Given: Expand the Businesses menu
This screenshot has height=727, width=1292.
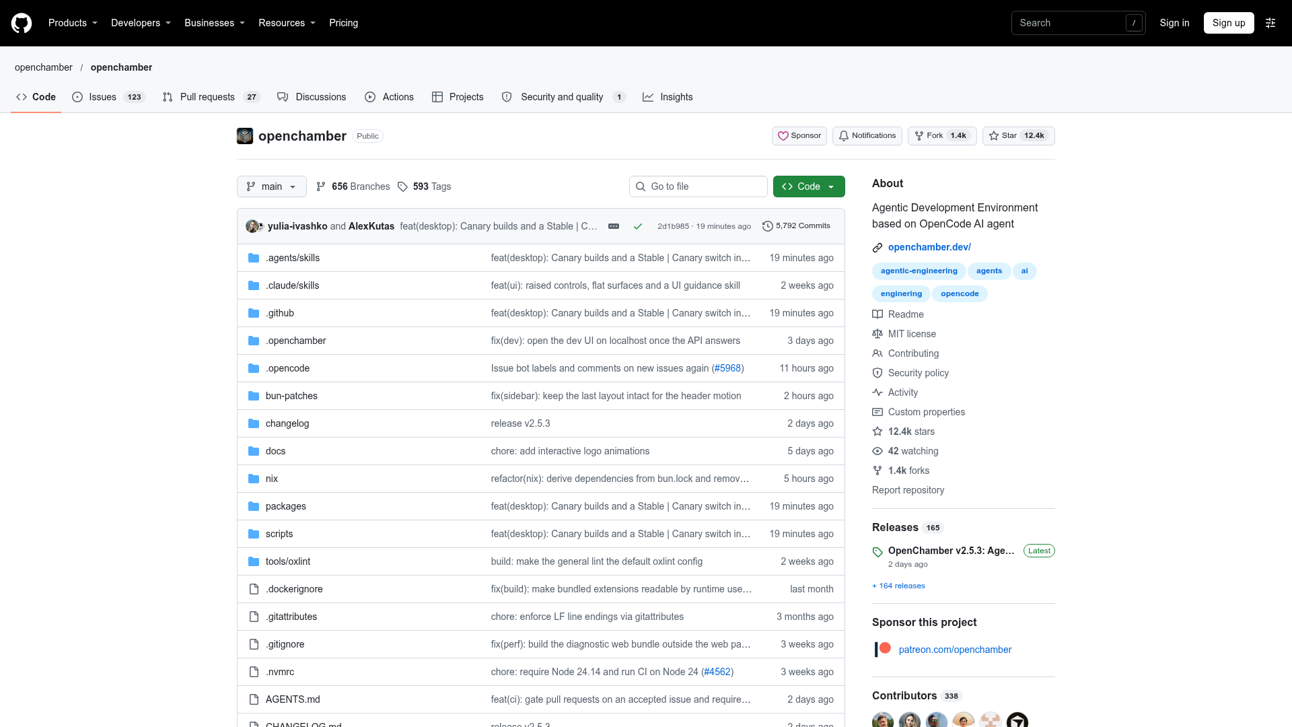Looking at the screenshot, I should click(x=215, y=23).
